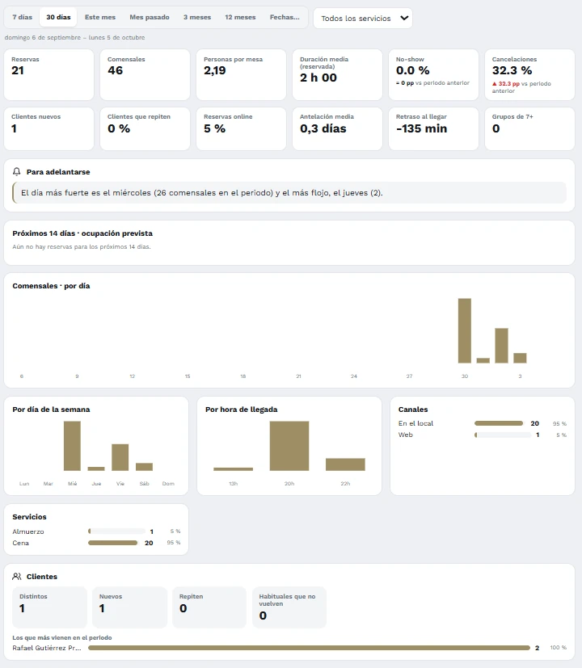Screen dimensions: 582x668
Task: Click the people icon beside Clientes
Action: pyautogui.click(x=17, y=577)
